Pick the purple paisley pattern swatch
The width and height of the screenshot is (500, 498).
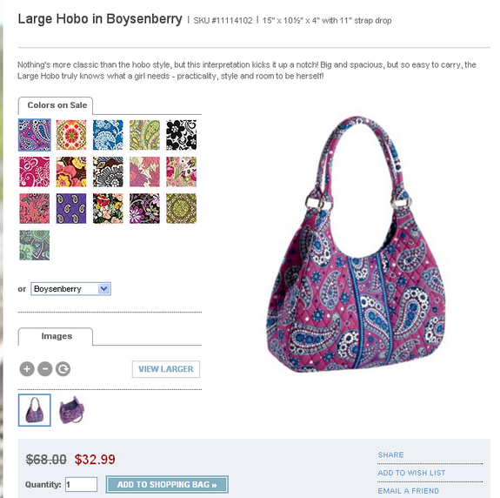pyautogui.click(x=71, y=208)
